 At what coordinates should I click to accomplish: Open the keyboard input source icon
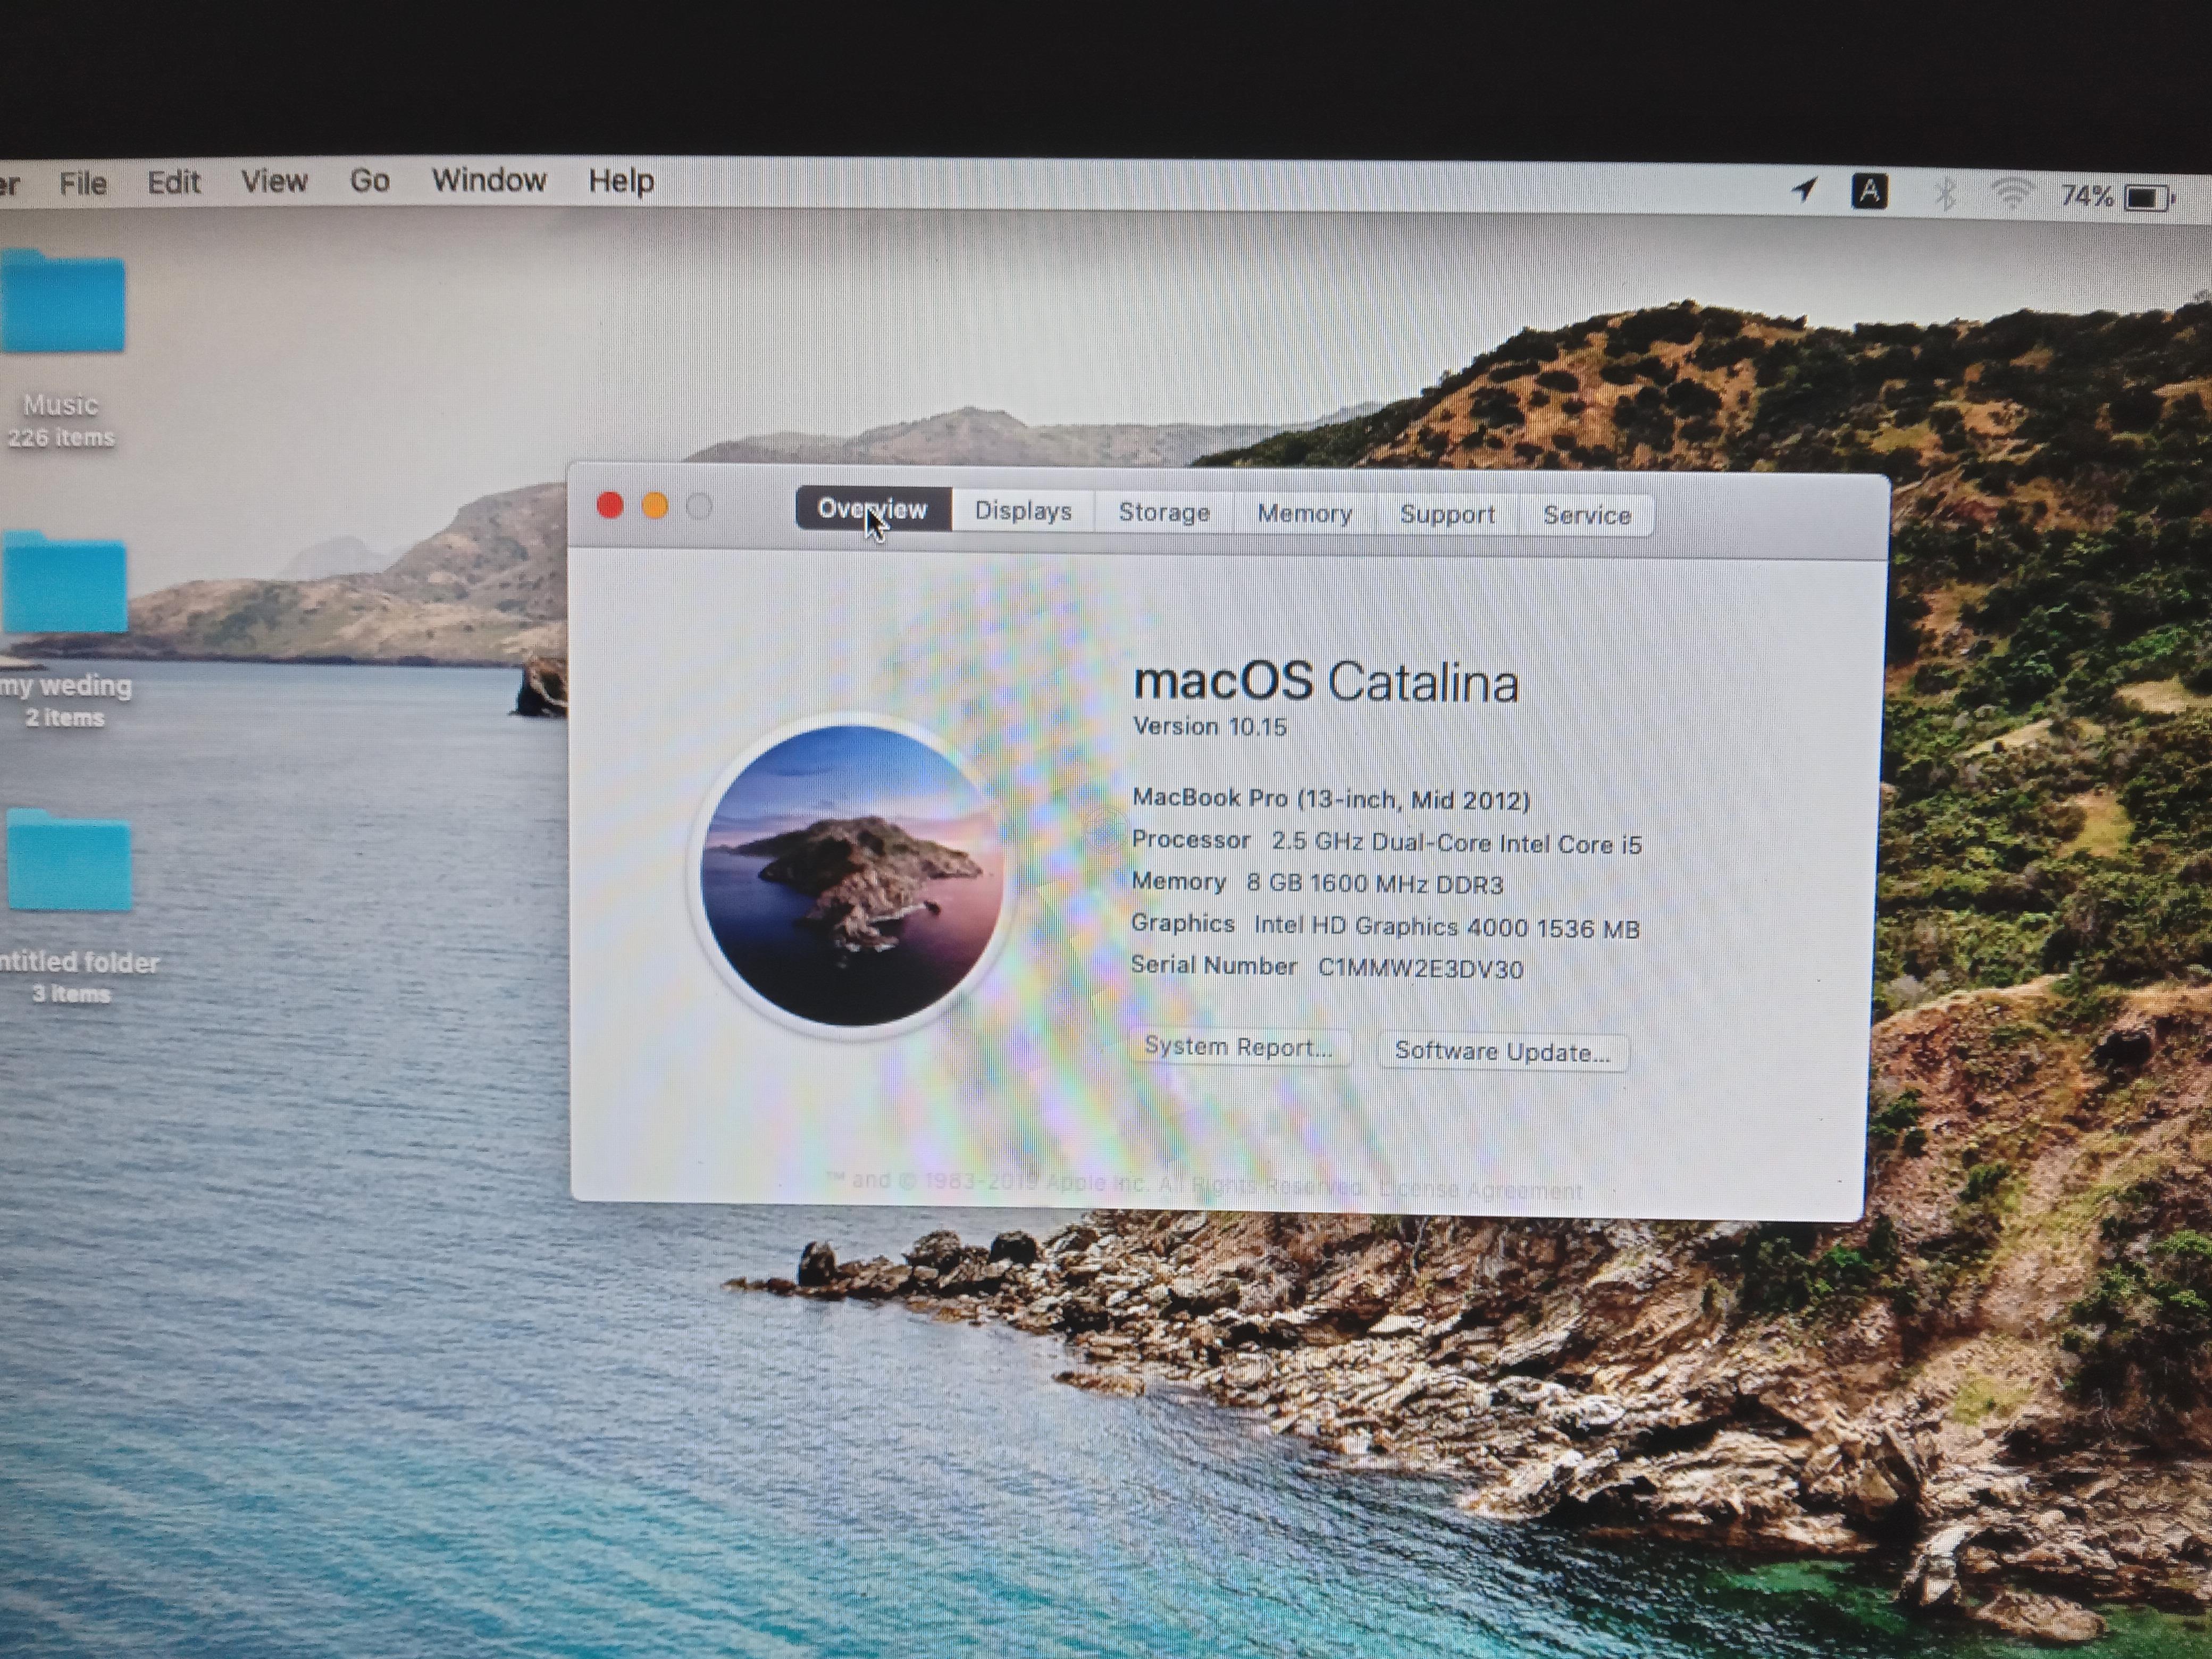tap(1869, 191)
